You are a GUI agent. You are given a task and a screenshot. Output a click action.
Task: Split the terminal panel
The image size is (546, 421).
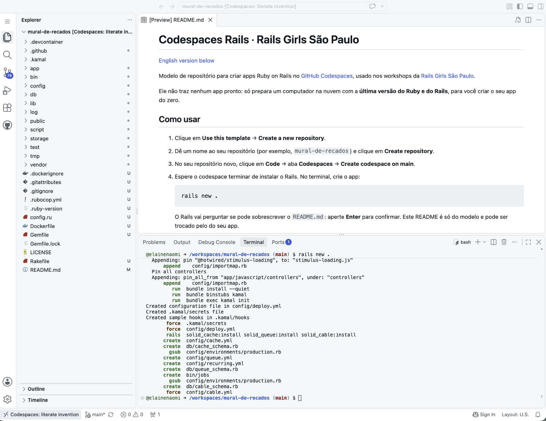tap(493, 242)
